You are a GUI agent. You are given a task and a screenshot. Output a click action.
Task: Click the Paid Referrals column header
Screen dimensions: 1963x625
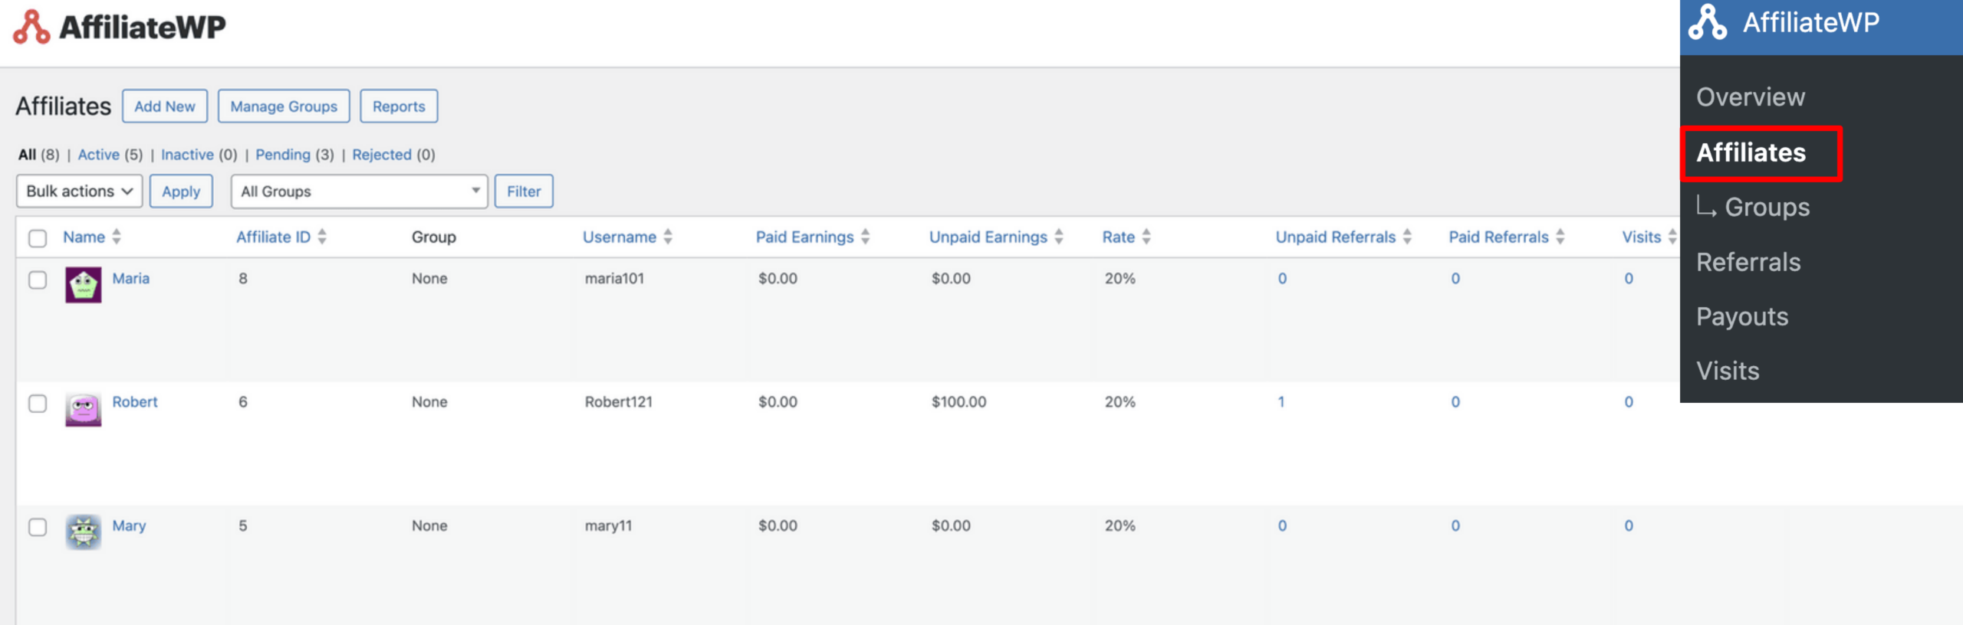point(1499,237)
